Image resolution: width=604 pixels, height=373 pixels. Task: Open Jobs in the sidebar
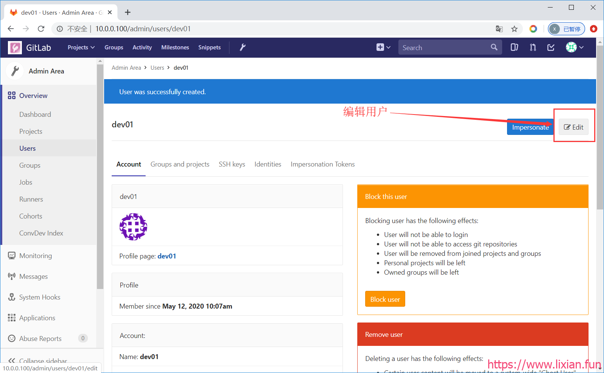pos(26,182)
